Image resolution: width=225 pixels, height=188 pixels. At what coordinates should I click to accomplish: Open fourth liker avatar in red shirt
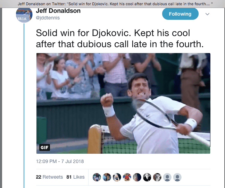(x=127, y=177)
